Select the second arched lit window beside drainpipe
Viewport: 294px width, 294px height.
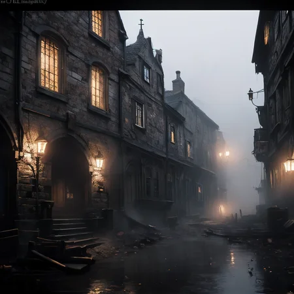[98, 88]
